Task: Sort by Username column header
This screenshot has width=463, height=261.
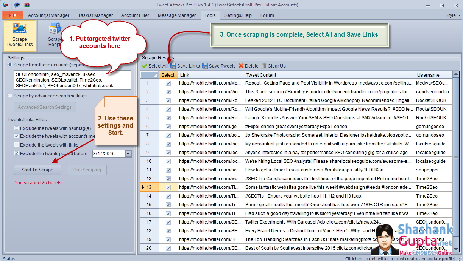Action: (x=433, y=75)
